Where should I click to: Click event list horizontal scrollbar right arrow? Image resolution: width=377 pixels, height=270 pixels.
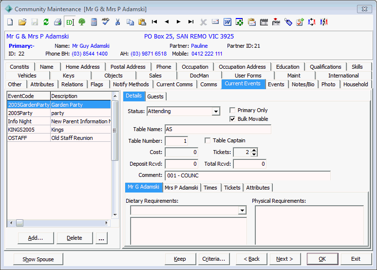[107, 223]
